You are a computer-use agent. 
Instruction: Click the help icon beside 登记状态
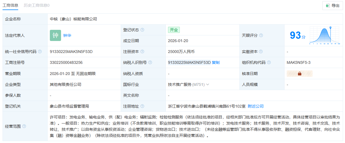coord(142,30)
